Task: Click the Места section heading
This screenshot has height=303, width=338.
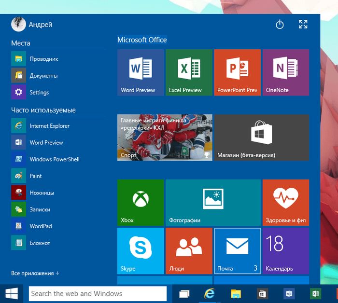Action: coord(21,43)
